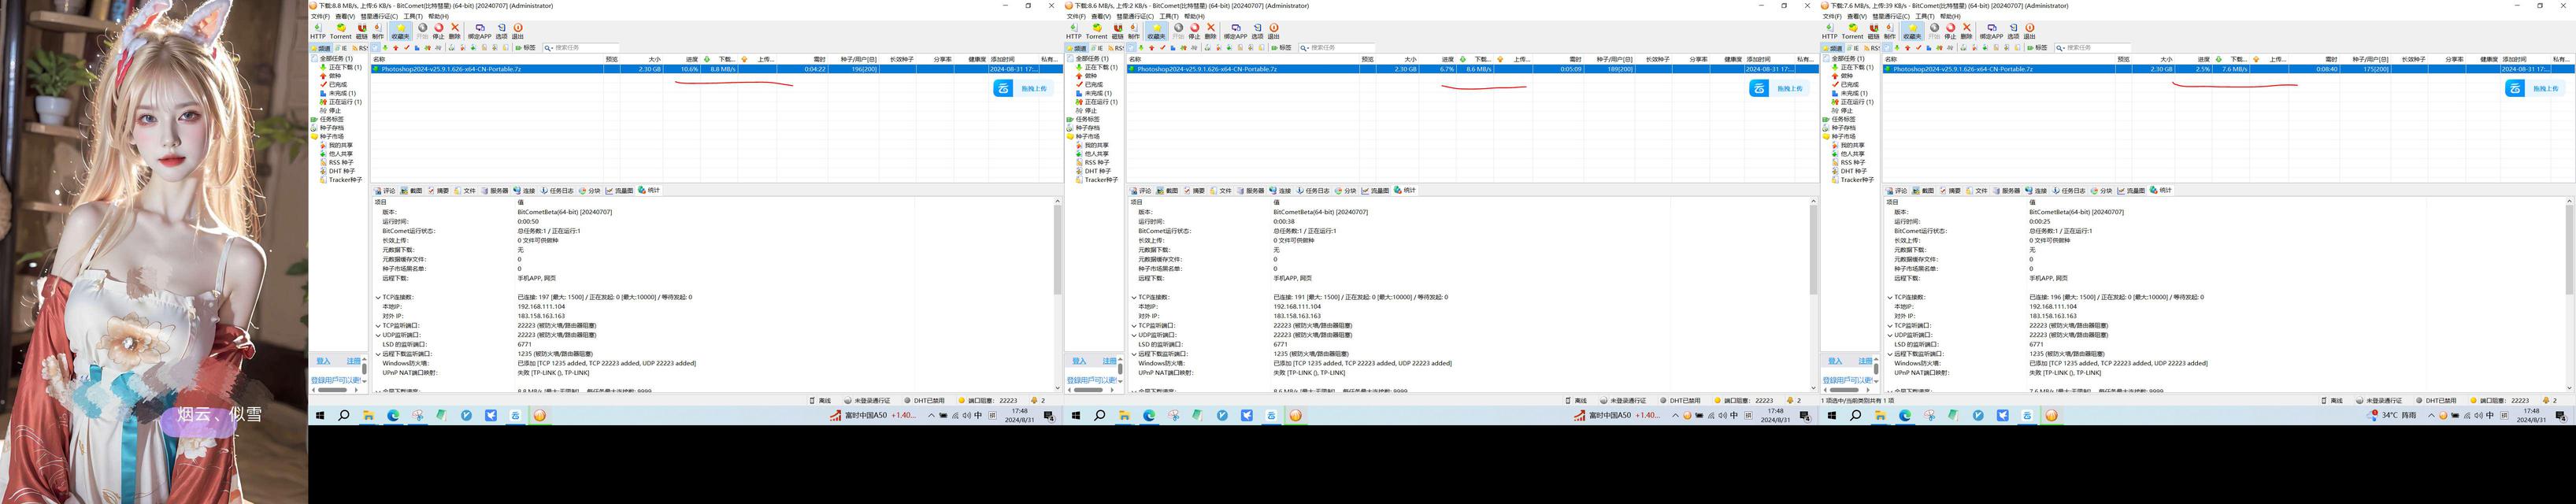Click the 磁链 magnet icon in the middle window

pyautogui.click(x=1117, y=31)
